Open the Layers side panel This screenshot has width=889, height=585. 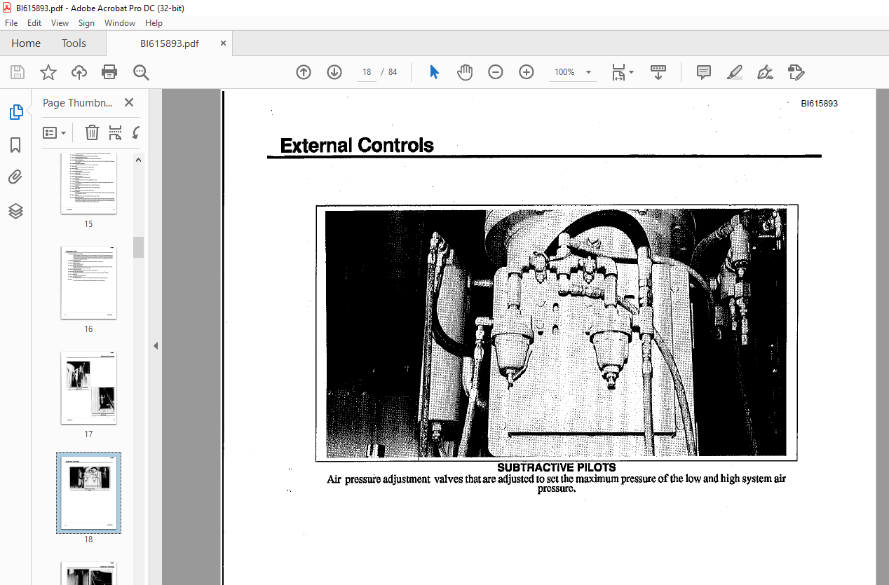pos(15,211)
